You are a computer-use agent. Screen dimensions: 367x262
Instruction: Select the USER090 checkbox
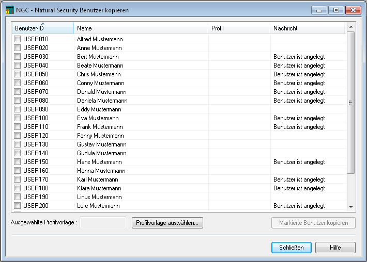click(18, 109)
